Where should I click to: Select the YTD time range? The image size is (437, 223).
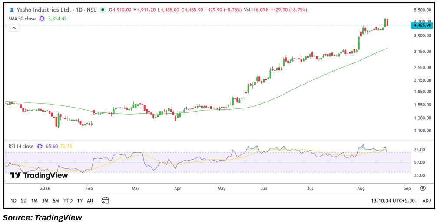click(68, 200)
